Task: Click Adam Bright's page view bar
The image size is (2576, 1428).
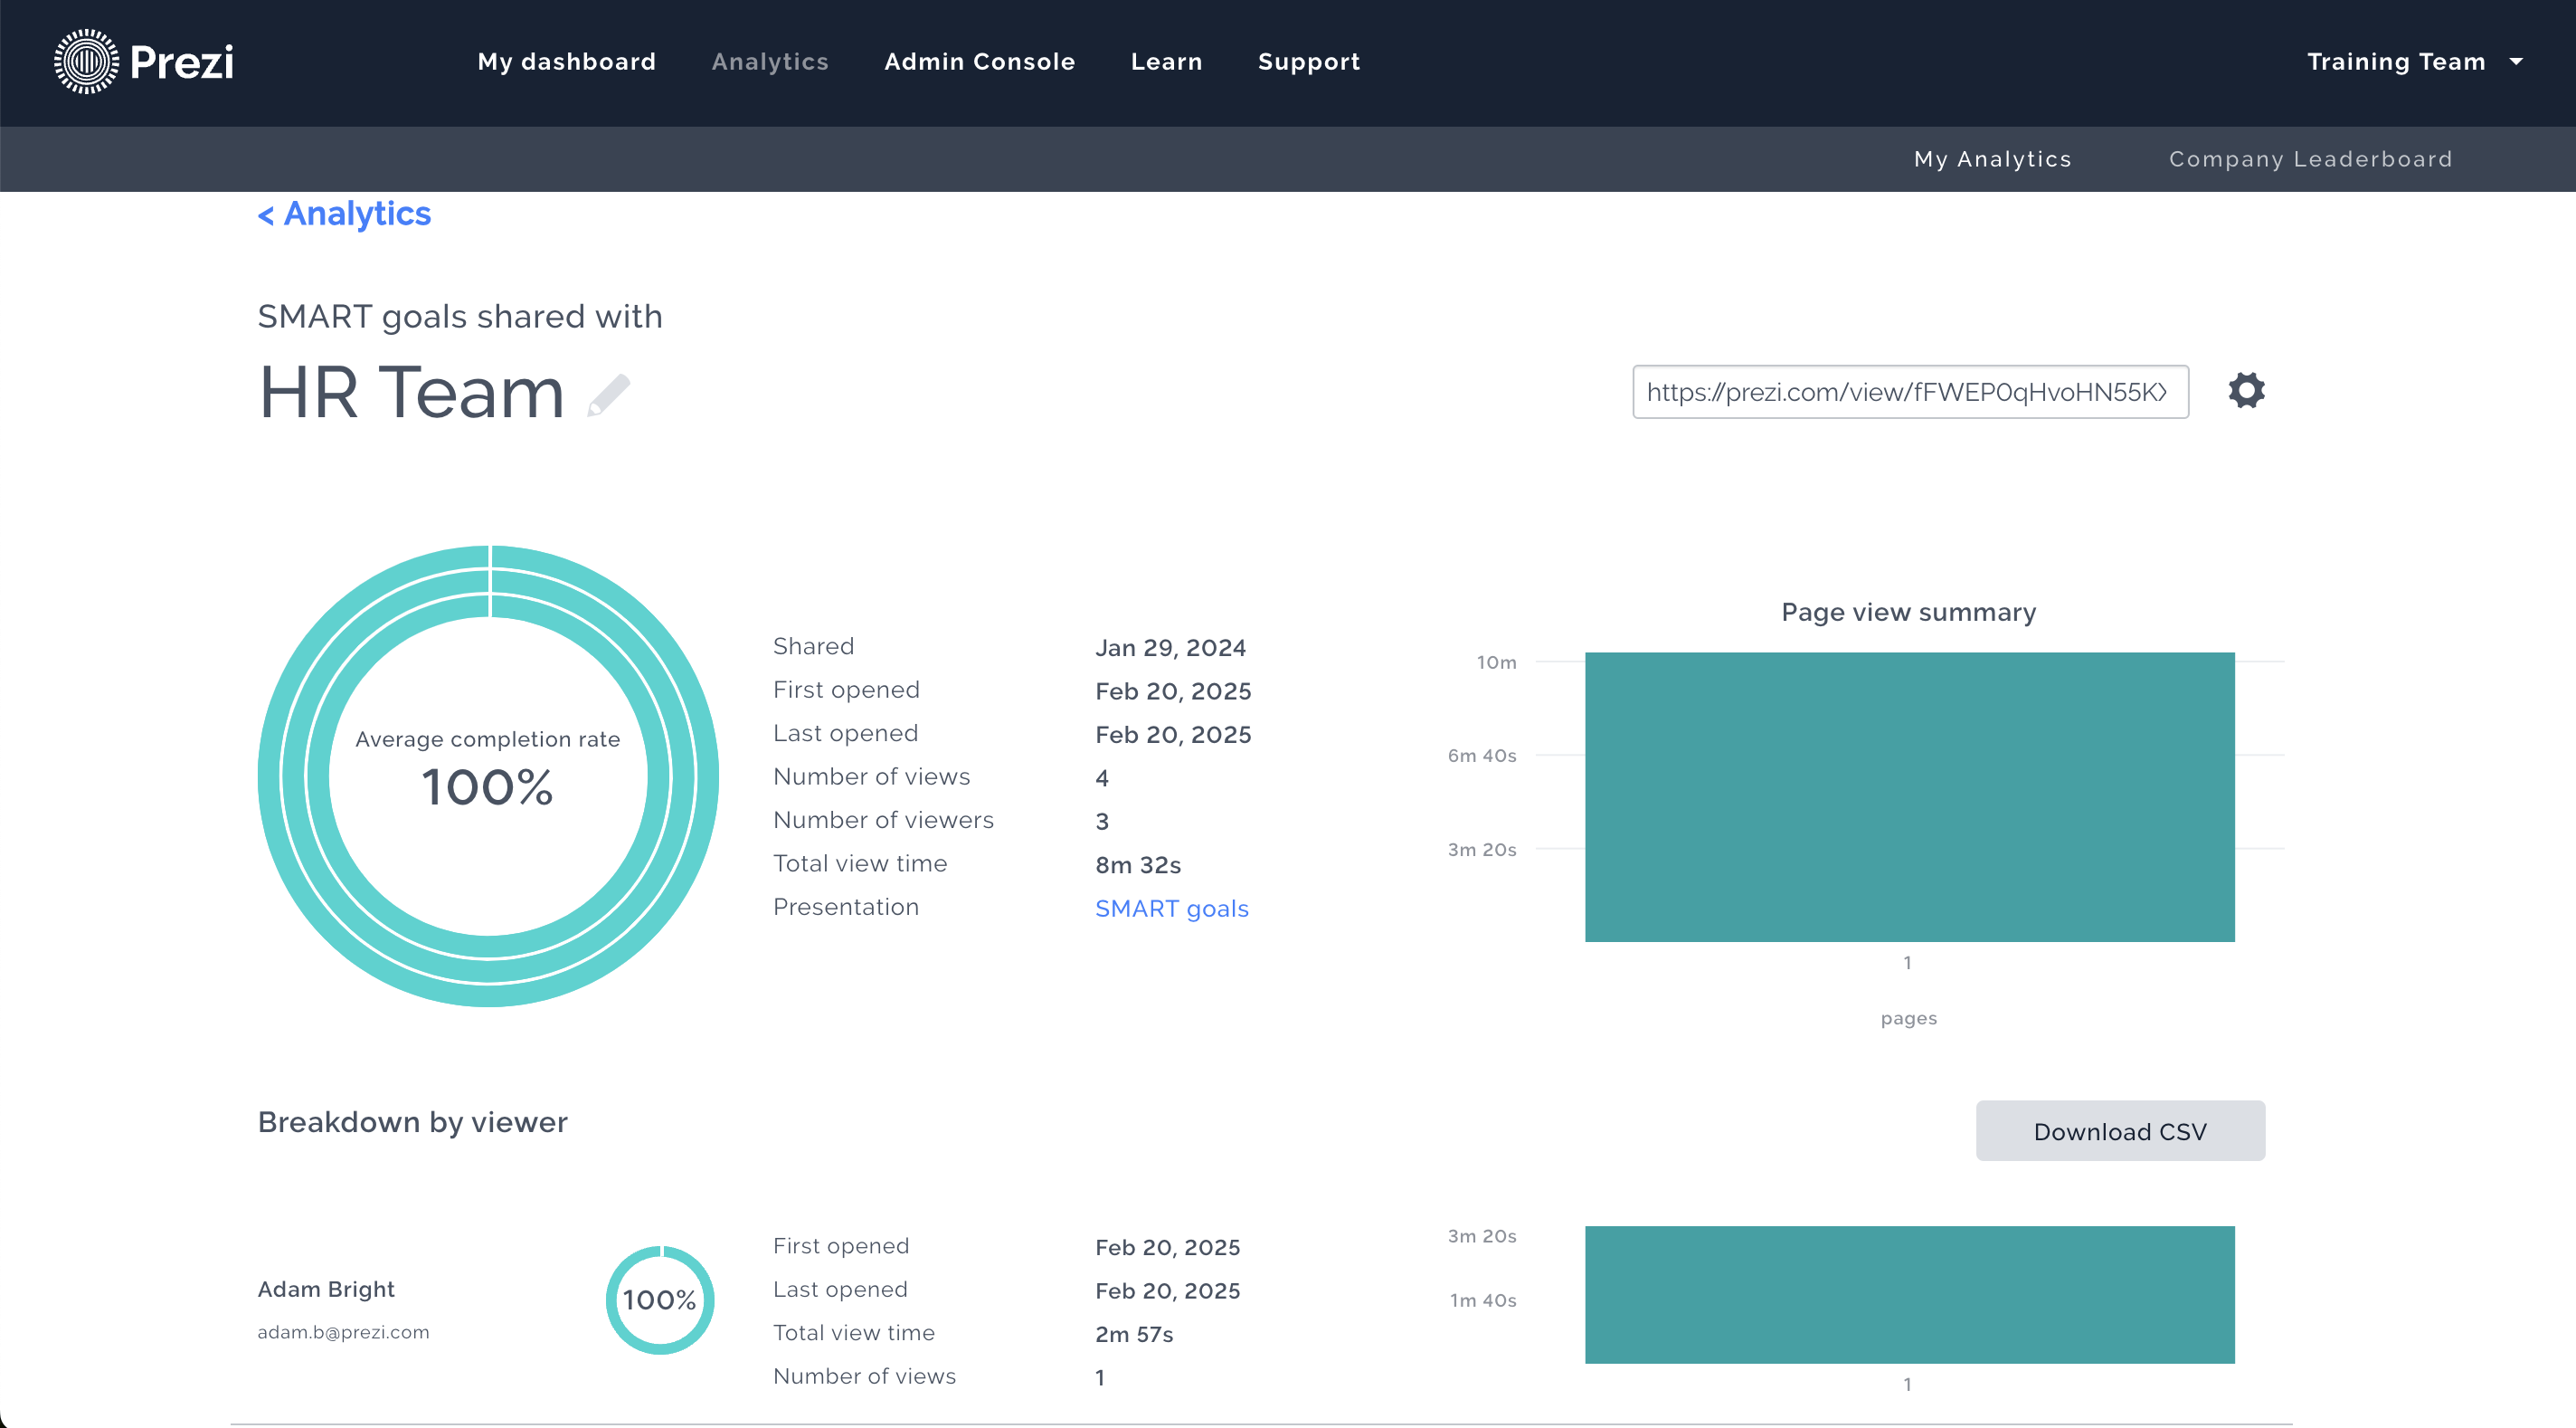Action: coord(1908,1294)
